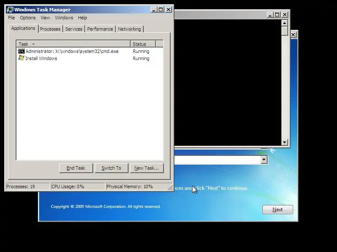Switch to the Networking tab
The image size is (337, 252).
tap(129, 29)
